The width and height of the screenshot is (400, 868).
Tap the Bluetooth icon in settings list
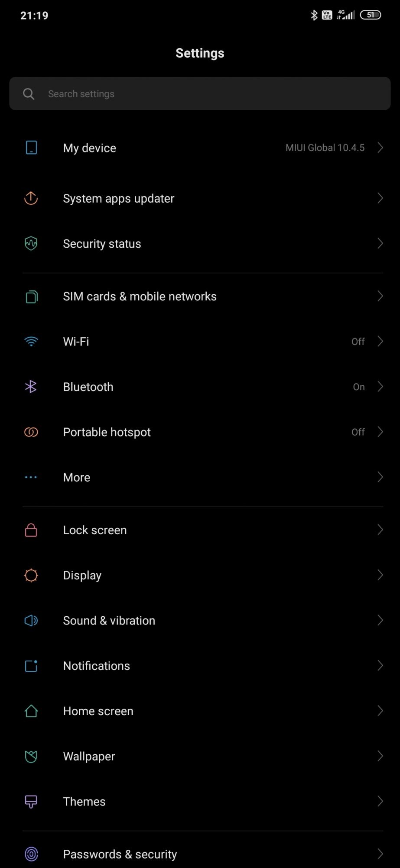pyautogui.click(x=31, y=387)
